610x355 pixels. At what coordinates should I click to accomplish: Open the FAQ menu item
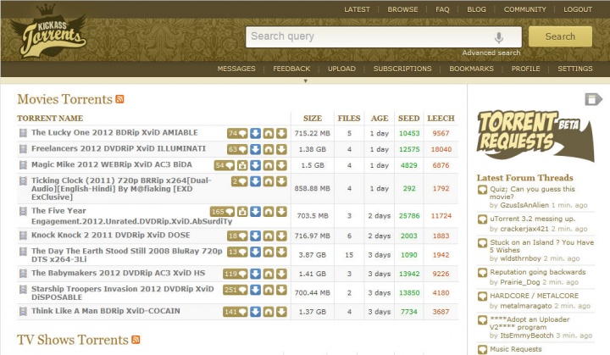[442, 9]
